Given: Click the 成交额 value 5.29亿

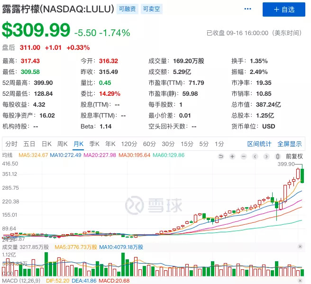Looking at the screenshot, I should [182, 72].
